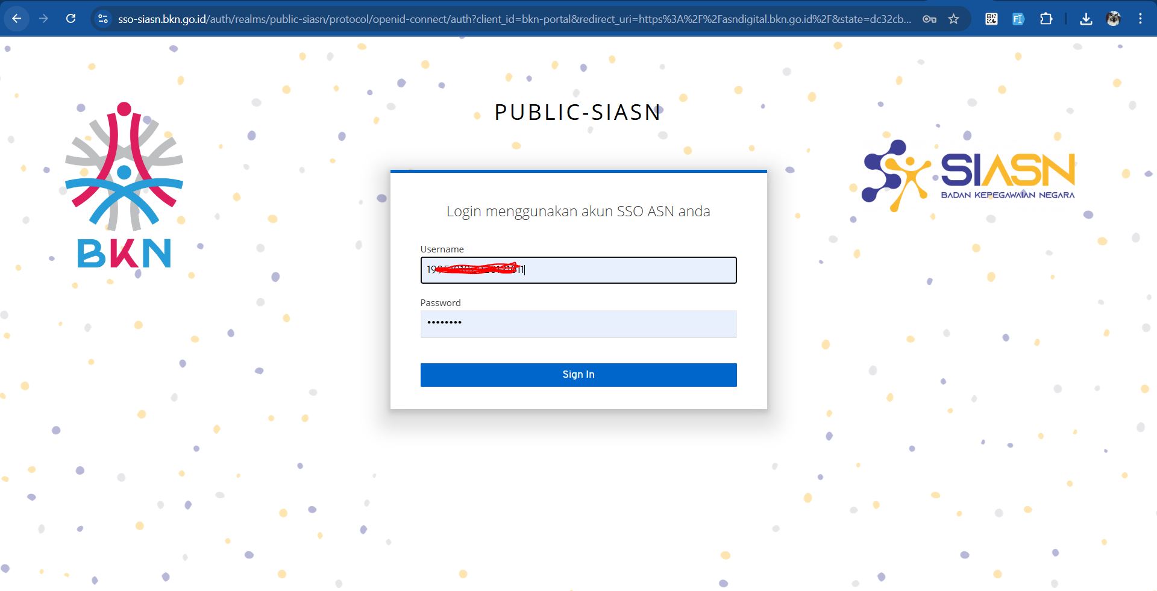This screenshot has width=1157, height=591.
Task: Focus the Password input field
Action: (578, 323)
